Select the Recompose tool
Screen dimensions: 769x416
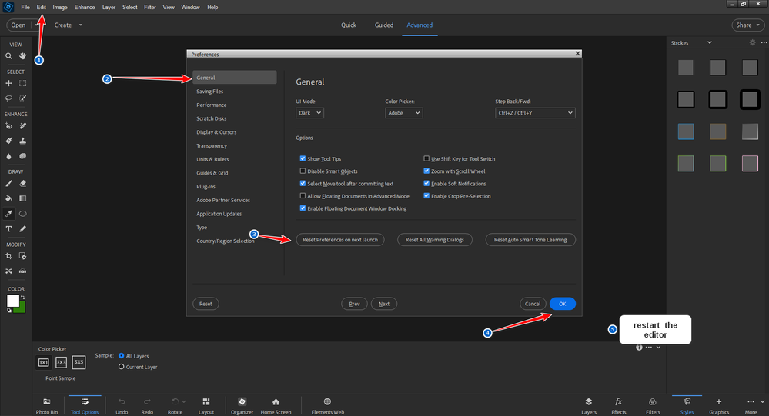coord(22,256)
